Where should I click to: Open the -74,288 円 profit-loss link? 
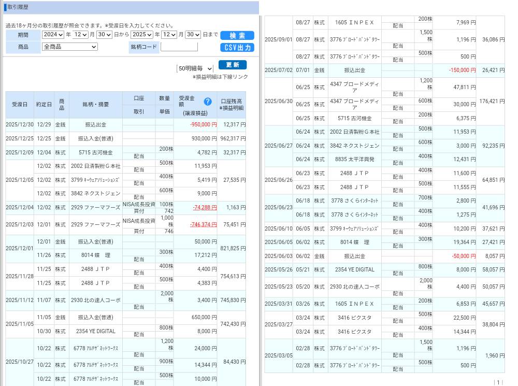[205, 207]
